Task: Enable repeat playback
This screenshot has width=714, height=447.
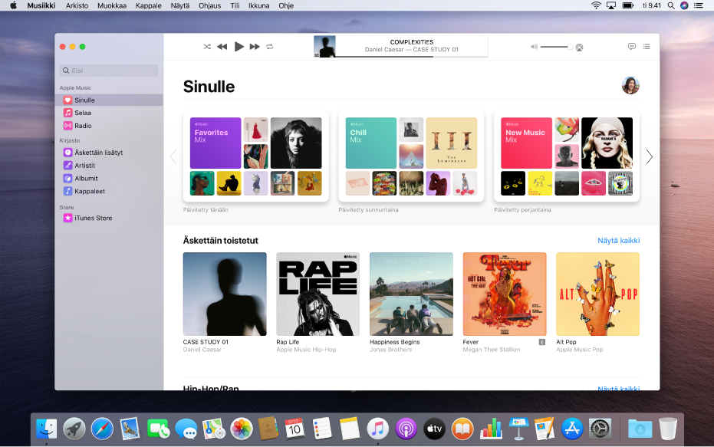Action: (x=269, y=46)
